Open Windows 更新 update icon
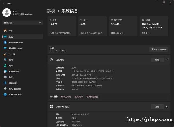The width and height of the screenshot is (174, 127). pos(5,95)
